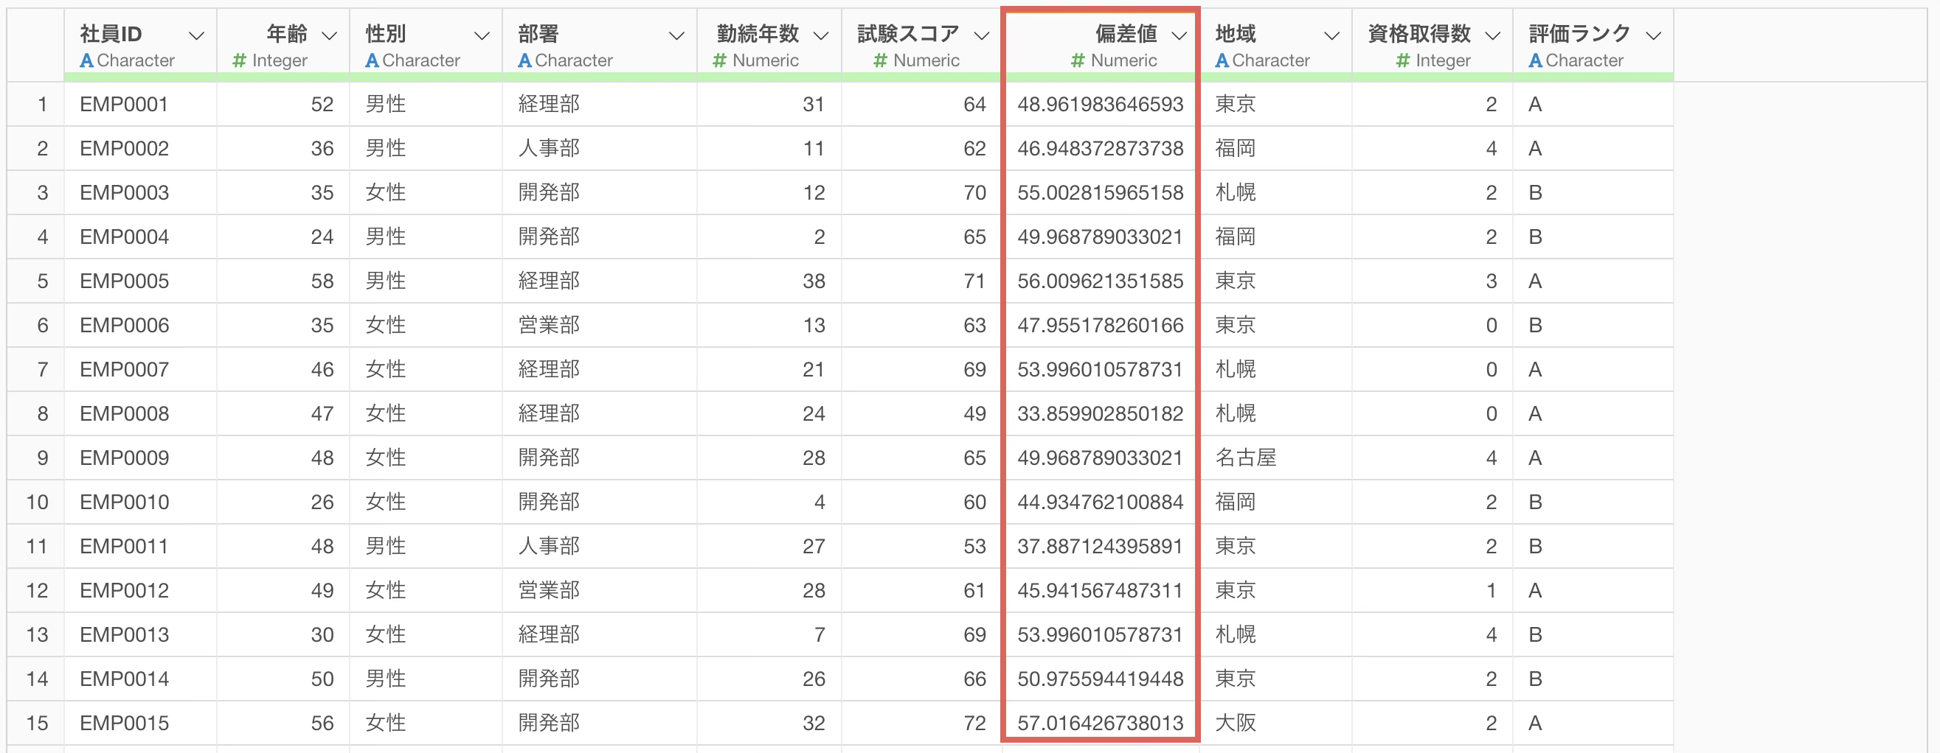The height and width of the screenshot is (753, 1940).
Task: Expand the 性別 column header menu
Action: tap(482, 35)
